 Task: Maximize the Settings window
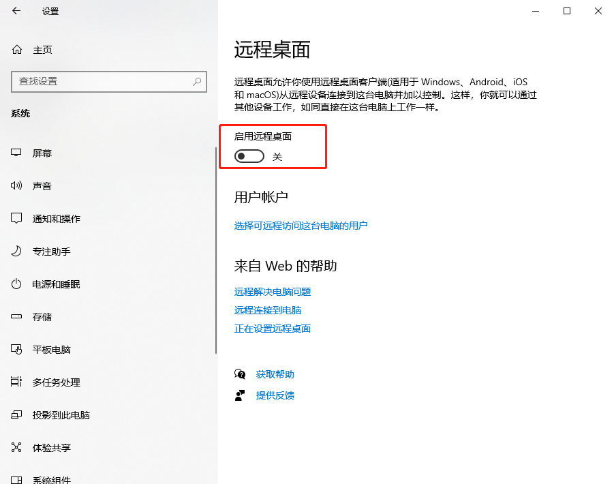(x=567, y=11)
